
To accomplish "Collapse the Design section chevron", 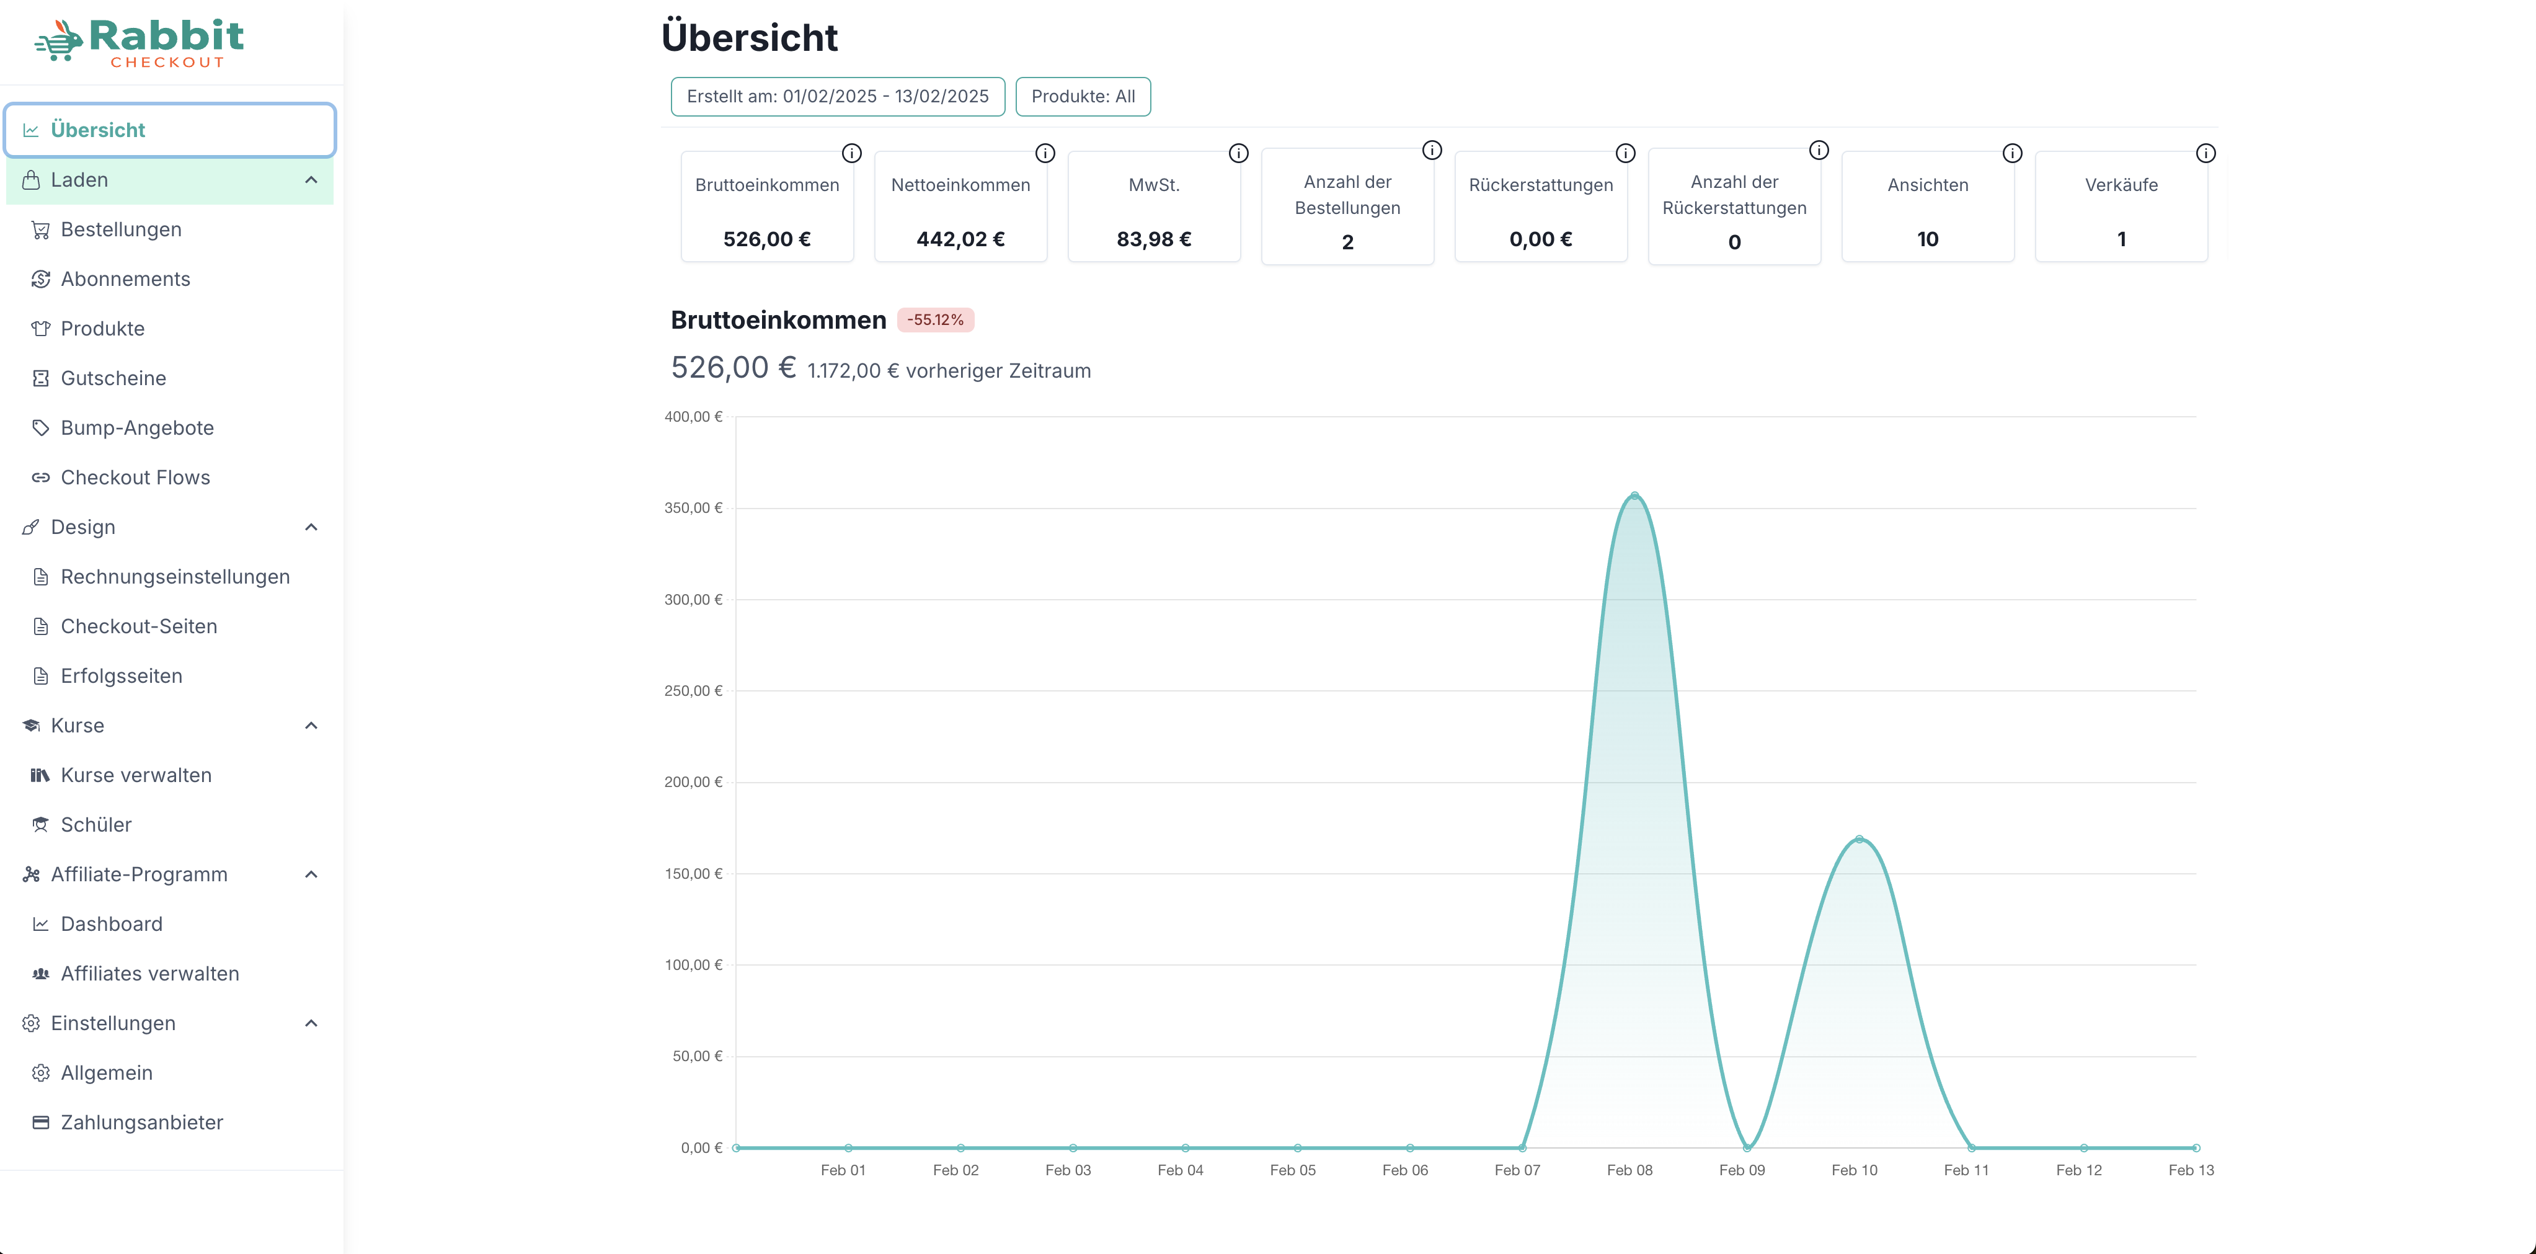I will (311, 528).
